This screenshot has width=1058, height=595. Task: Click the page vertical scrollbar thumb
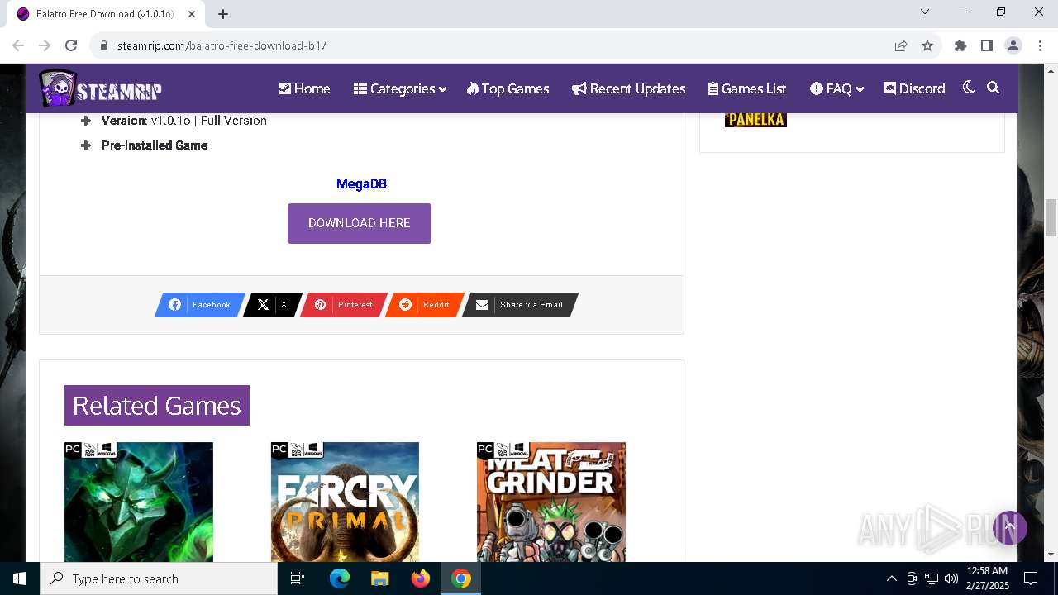tap(1051, 217)
